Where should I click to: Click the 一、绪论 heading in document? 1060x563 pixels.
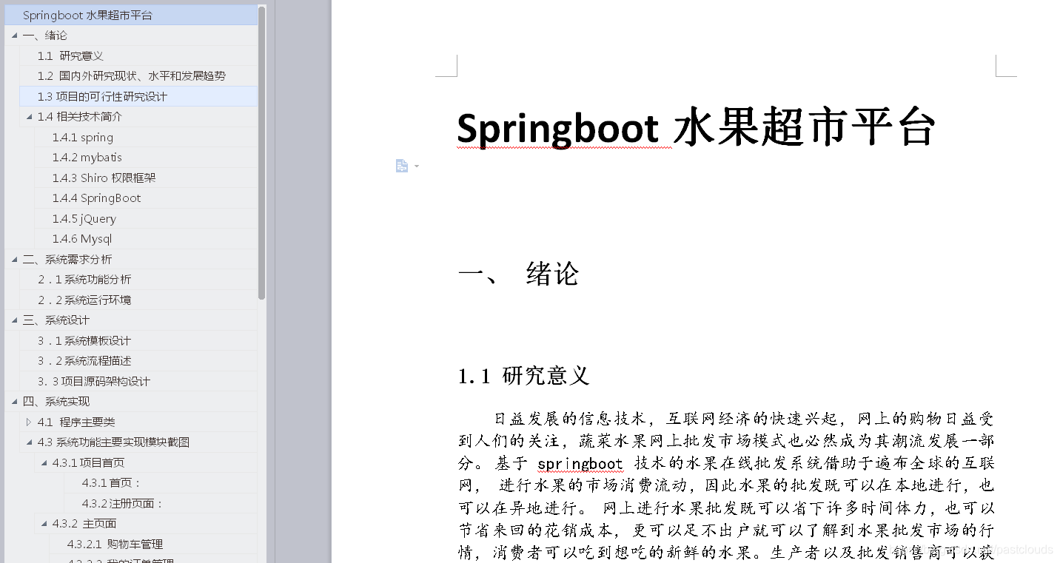point(518,274)
